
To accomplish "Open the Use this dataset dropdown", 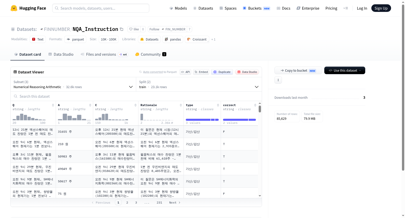I will (345, 70).
